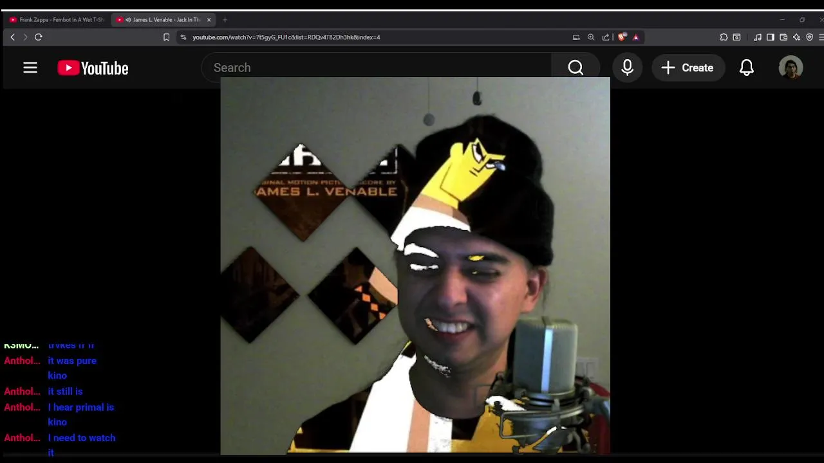The height and width of the screenshot is (463, 824).
Task: Click chat message "it still is"
Action: [65, 391]
